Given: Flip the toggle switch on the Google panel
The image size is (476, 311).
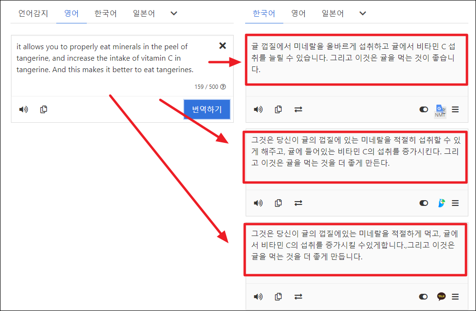Looking at the screenshot, I should [424, 109].
